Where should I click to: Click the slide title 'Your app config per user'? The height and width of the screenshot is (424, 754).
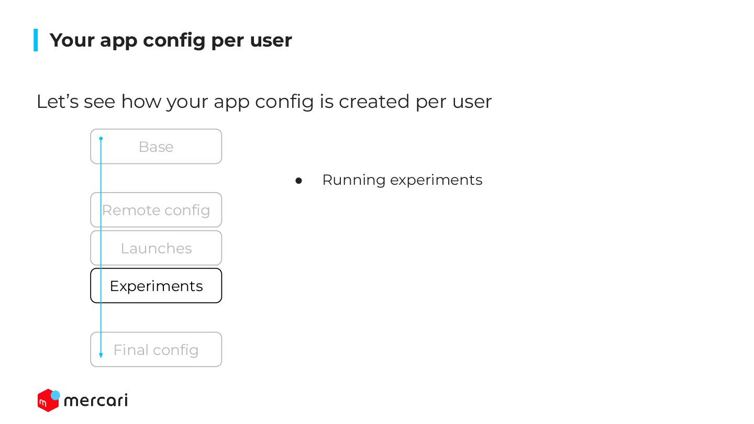click(x=171, y=40)
